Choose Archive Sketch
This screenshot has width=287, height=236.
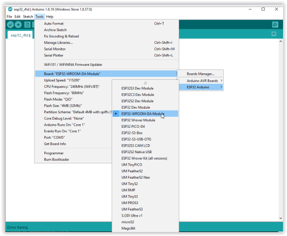tap(107, 30)
